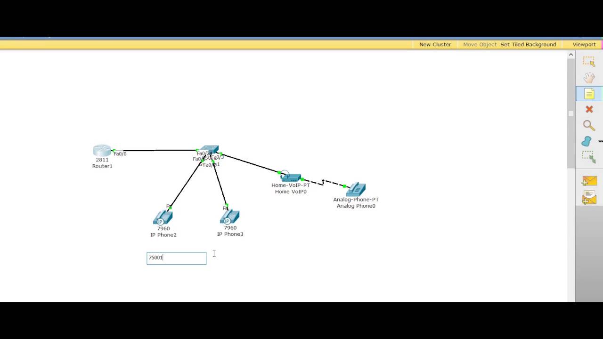Click the Fa0/0 interface label by Router1

click(120, 154)
